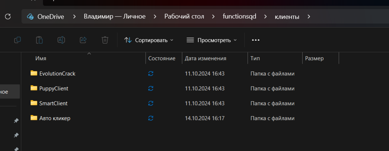Click Папка с файлами in SmartClient row
Screen dimensions: 389x151
272,103
